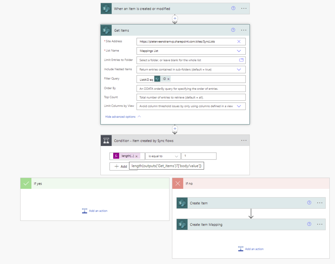Open ellipsis menu of Create item Mapping
This screenshot has width=335, height=264.
pyautogui.click(x=320, y=224)
